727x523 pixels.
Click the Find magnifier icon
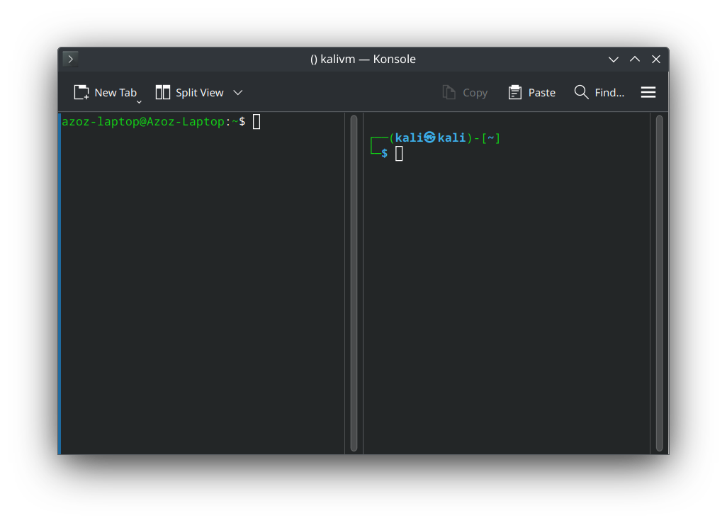(580, 91)
